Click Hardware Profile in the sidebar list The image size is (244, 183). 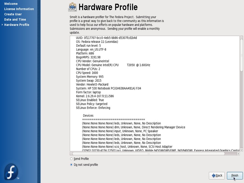coord(17,25)
